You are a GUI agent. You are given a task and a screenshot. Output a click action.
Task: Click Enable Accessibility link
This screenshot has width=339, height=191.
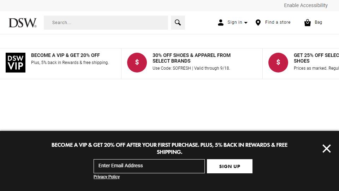pos(306,5)
